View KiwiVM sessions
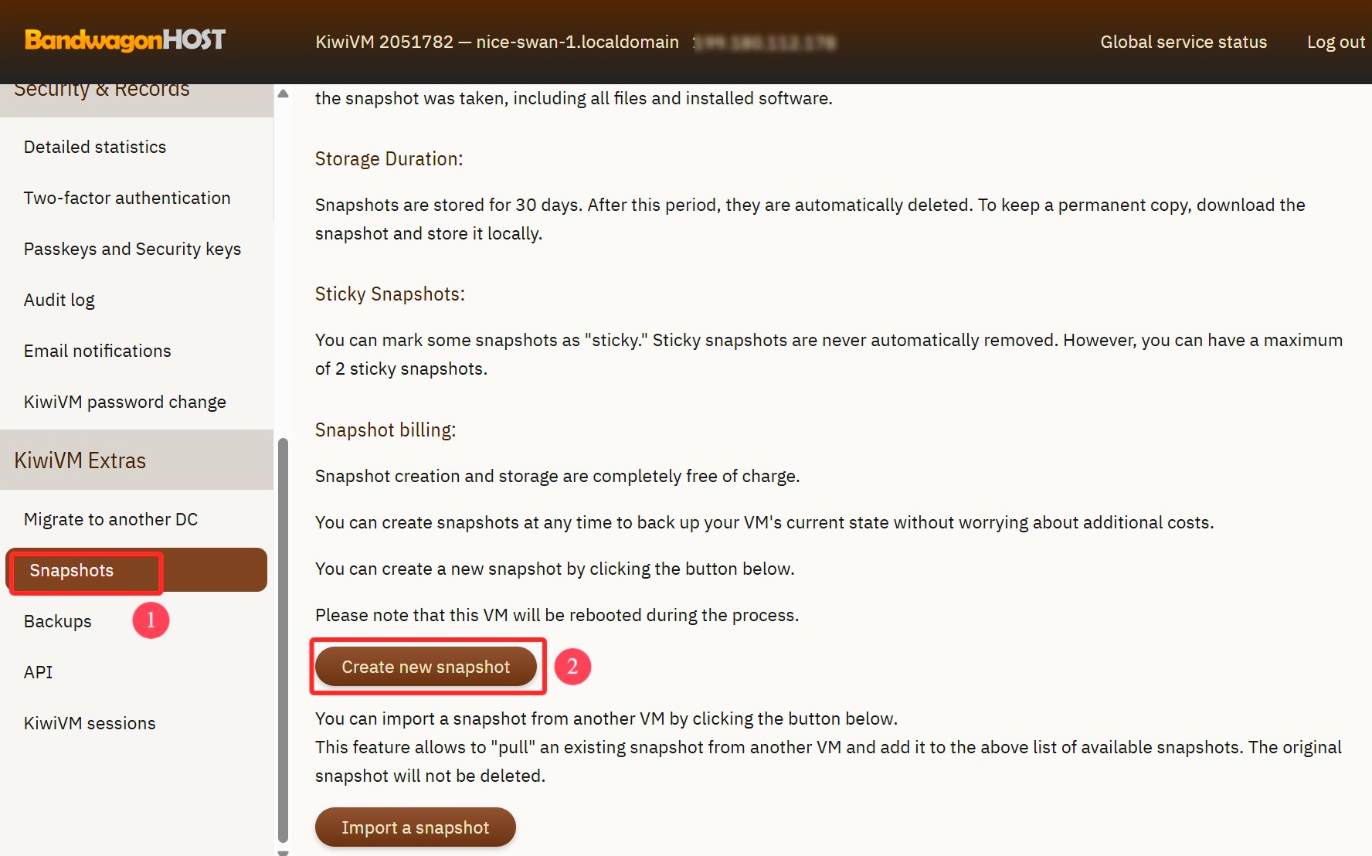This screenshot has height=856, width=1372. (90, 723)
